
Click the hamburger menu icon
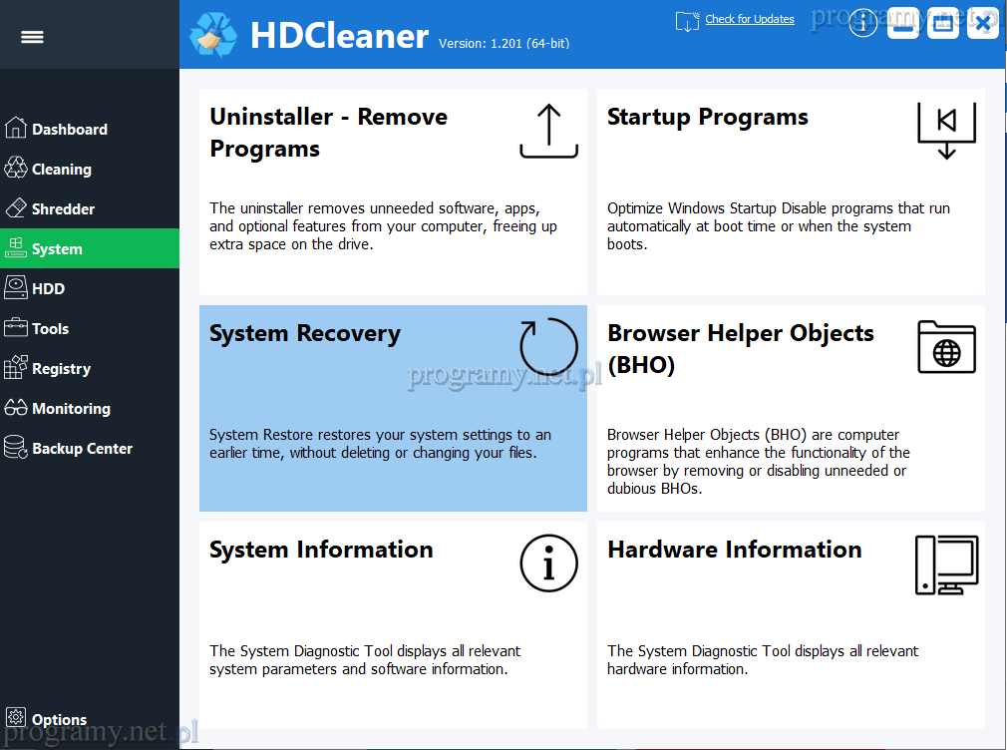coord(32,37)
